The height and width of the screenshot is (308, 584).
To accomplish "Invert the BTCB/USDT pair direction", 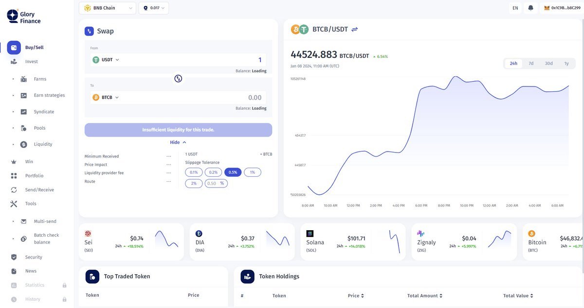I will [354, 29].
